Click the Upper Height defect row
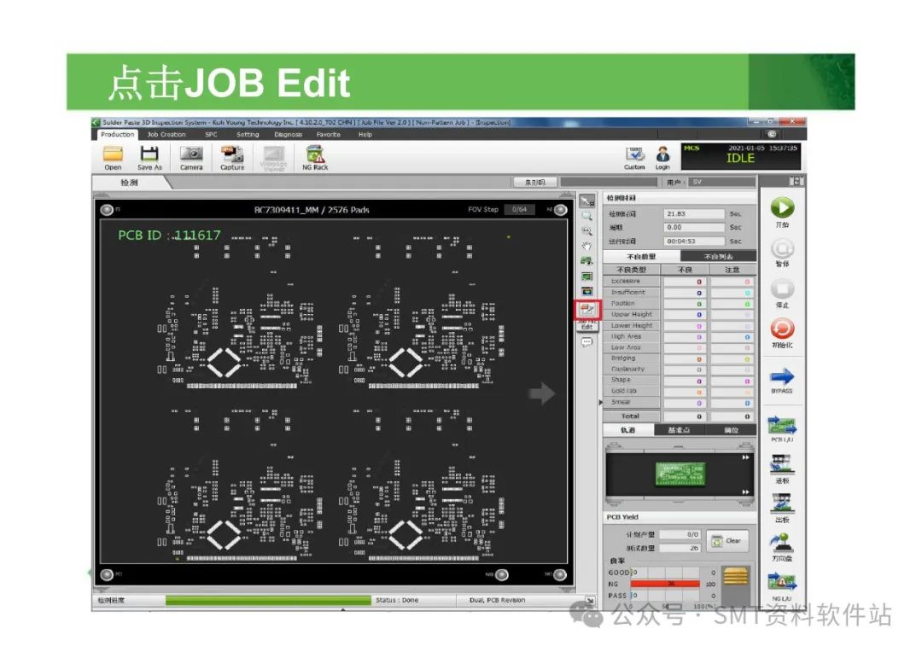The width and height of the screenshot is (922, 652). (x=680, y=315)
